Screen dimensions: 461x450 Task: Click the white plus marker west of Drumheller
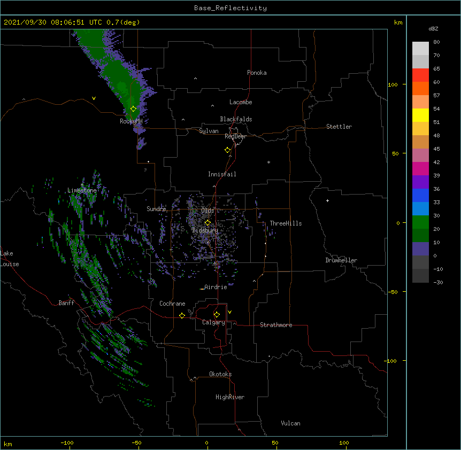(327, 200)
